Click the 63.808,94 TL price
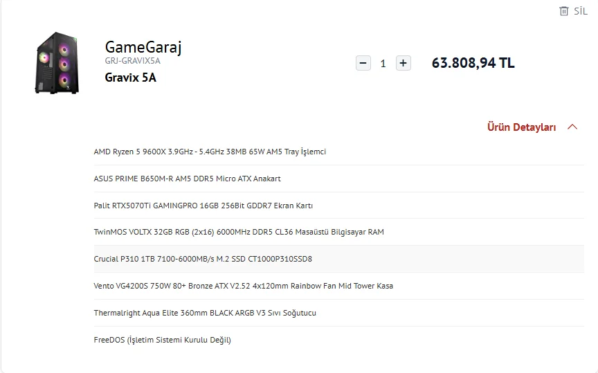 pyautogui.click(x=473, y=63)
